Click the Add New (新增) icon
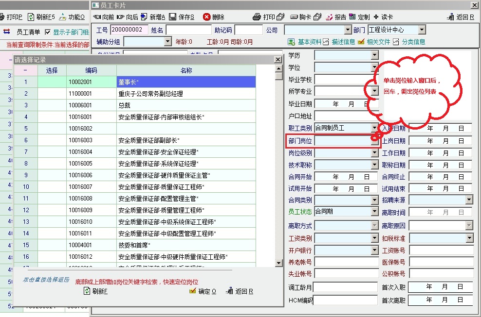Image resolution: width=481 pixels, height=317 pixels. pyautogui.click(x=144, y=17)
